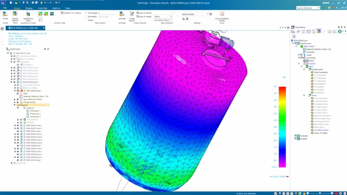Image resolution: width=347 pixels, height=195 pixels.
Task: Select Factor of Safety plot
Action: [321, 133]
